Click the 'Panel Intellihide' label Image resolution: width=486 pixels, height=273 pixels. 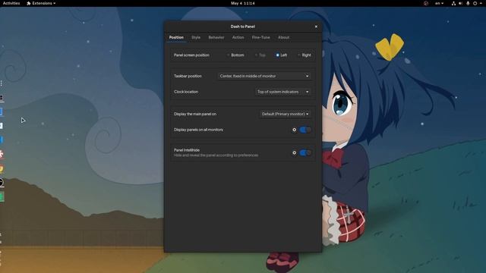(x=187, y=150)
